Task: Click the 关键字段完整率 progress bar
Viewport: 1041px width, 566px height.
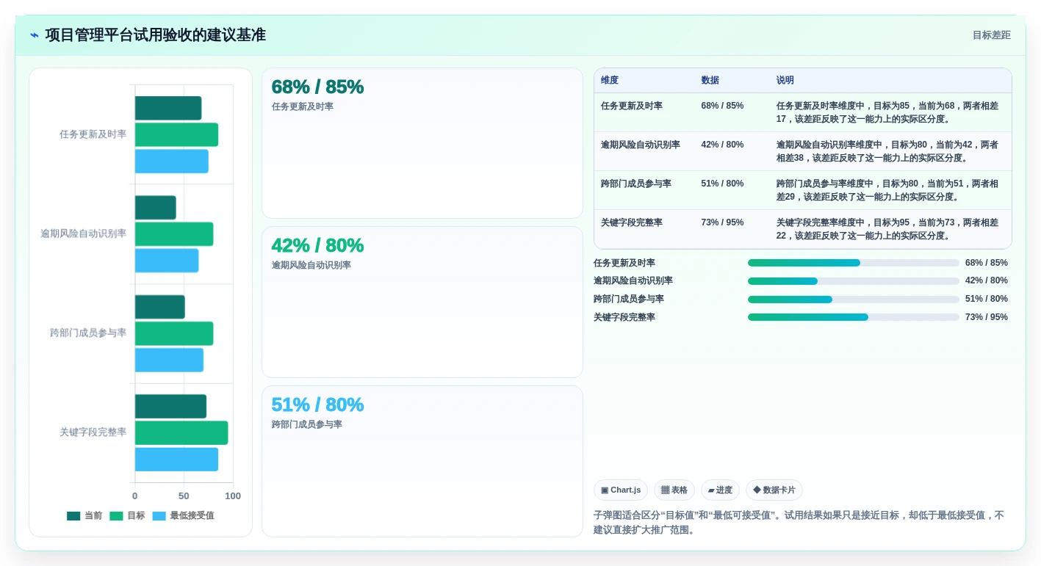Action: 854,317
